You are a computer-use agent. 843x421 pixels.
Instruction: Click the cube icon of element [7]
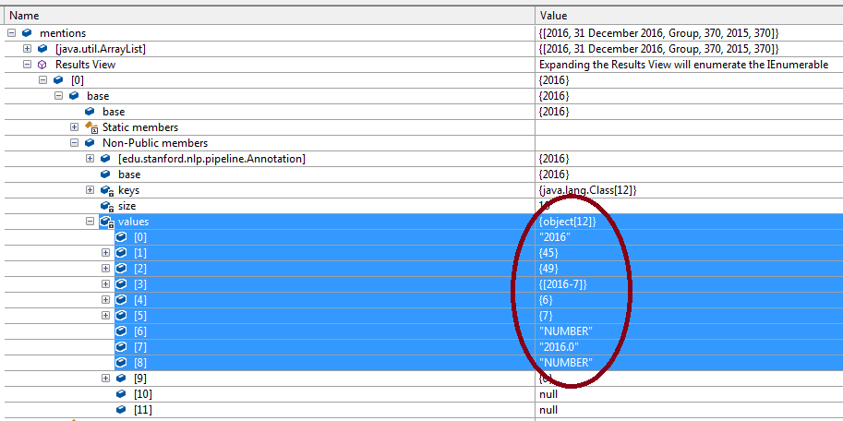tap(121, 347)
